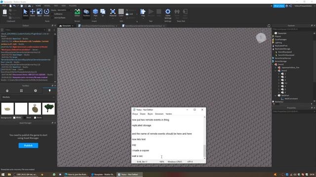Click the Play test icon
The width and height of the screenshot is (316, 177).
click(143, 12)
